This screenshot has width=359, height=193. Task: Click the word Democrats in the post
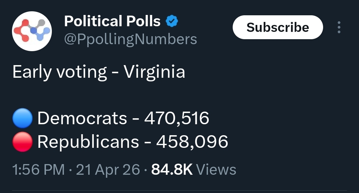point(82,119)
